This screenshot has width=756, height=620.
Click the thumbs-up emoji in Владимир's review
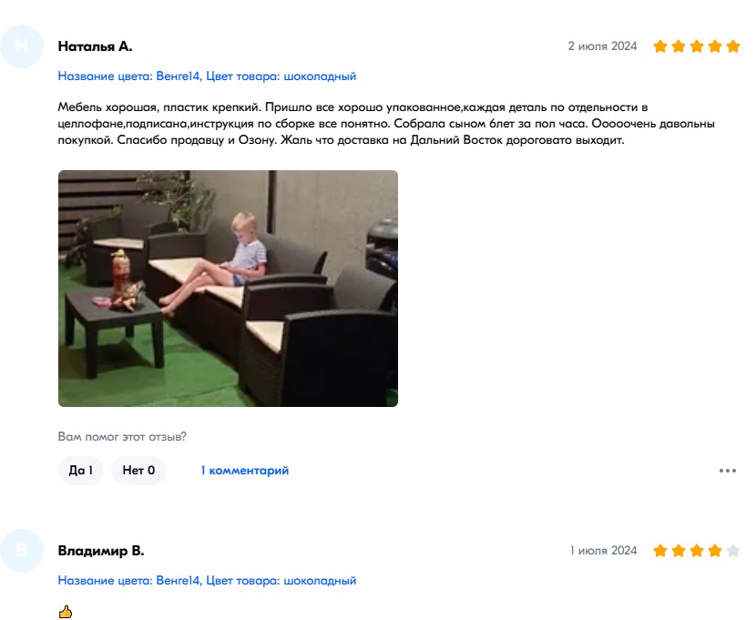[x=65, y=612]
